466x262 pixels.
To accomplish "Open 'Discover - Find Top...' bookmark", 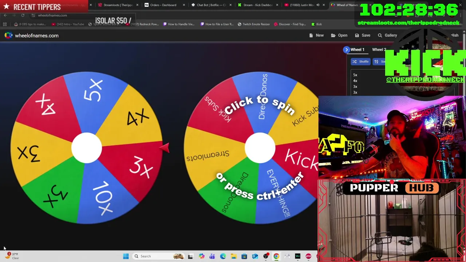I will pos(290,24).
